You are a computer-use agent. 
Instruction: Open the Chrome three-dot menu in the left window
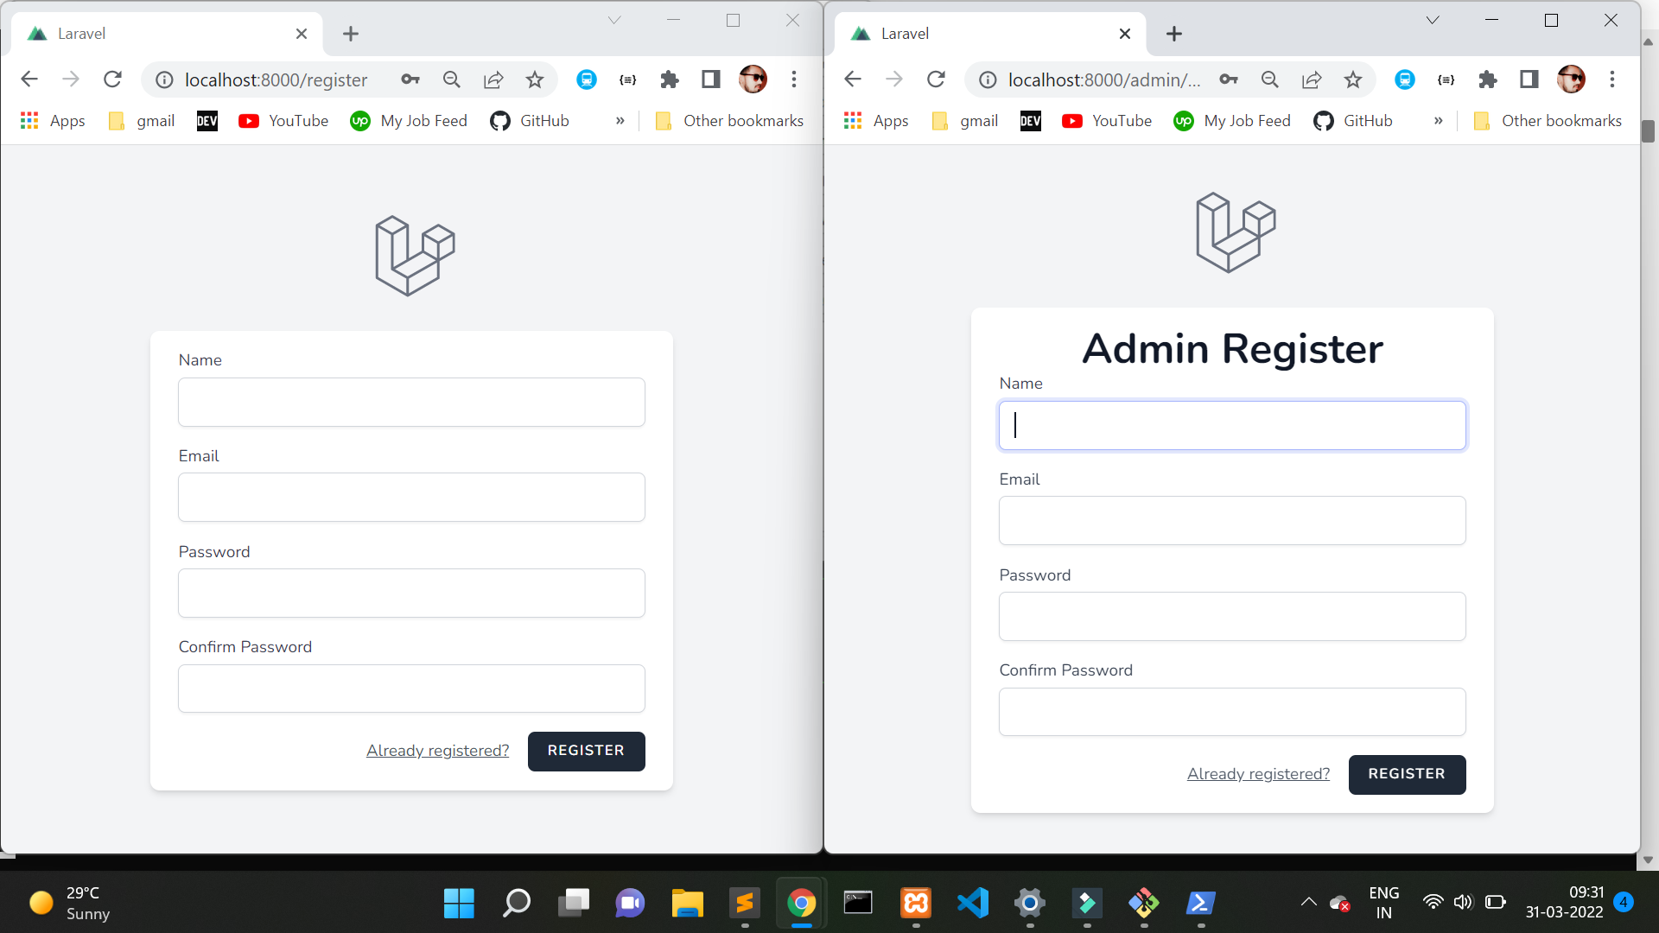click(x=793, y=79)
